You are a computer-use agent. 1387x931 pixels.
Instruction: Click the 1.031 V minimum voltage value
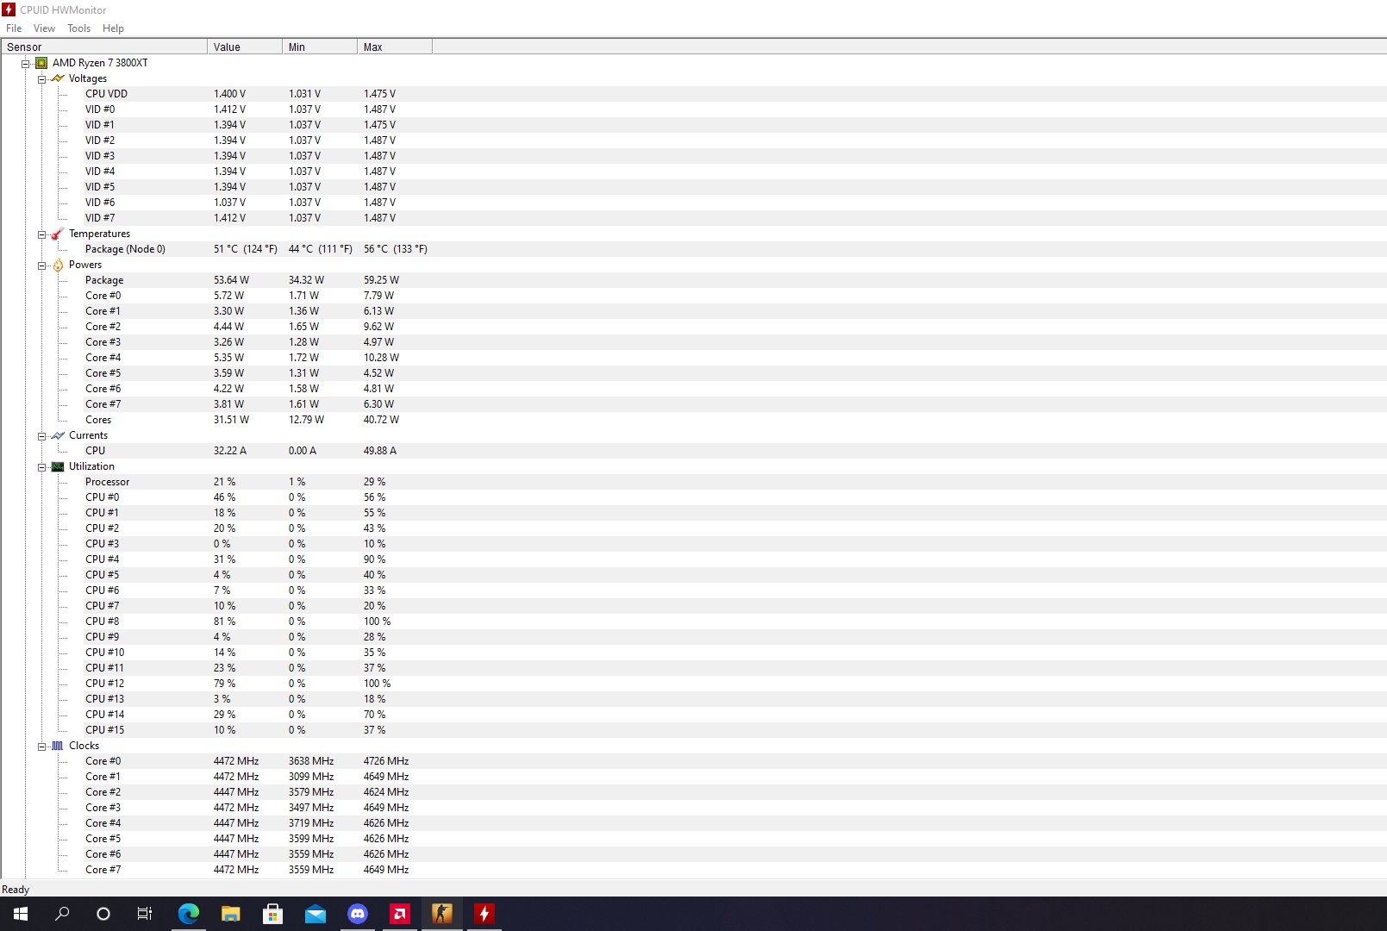click(304, 94)
